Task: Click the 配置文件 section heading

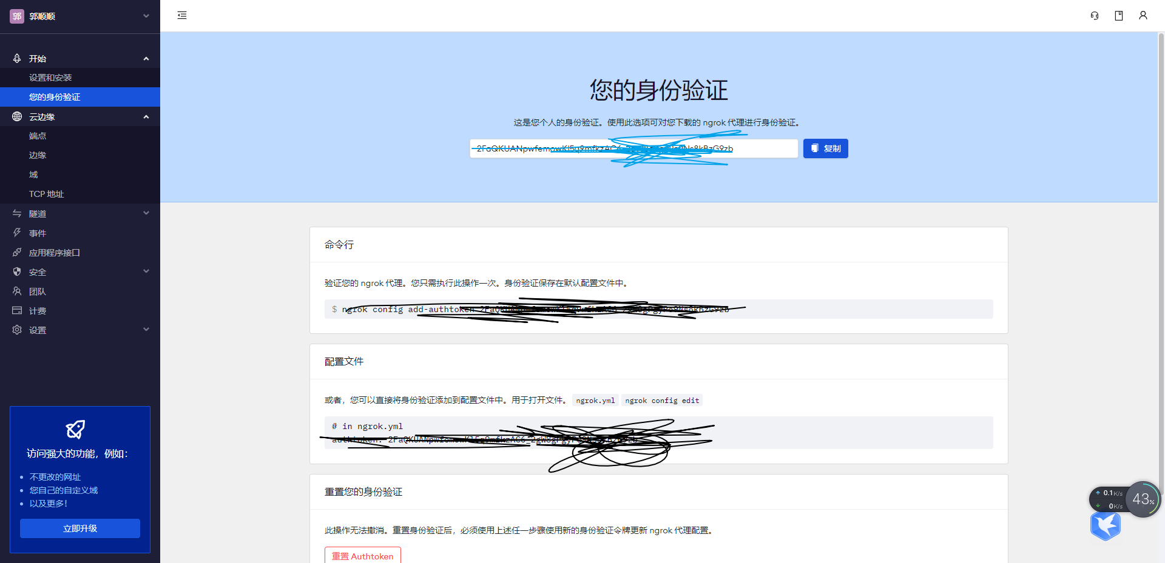Action: [x=344, y=362]
